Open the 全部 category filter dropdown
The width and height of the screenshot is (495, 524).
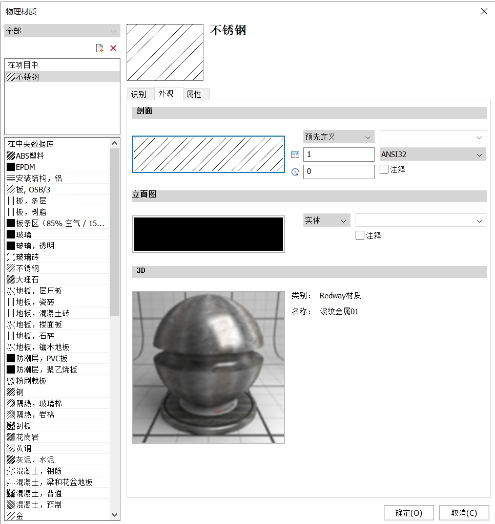62,31
